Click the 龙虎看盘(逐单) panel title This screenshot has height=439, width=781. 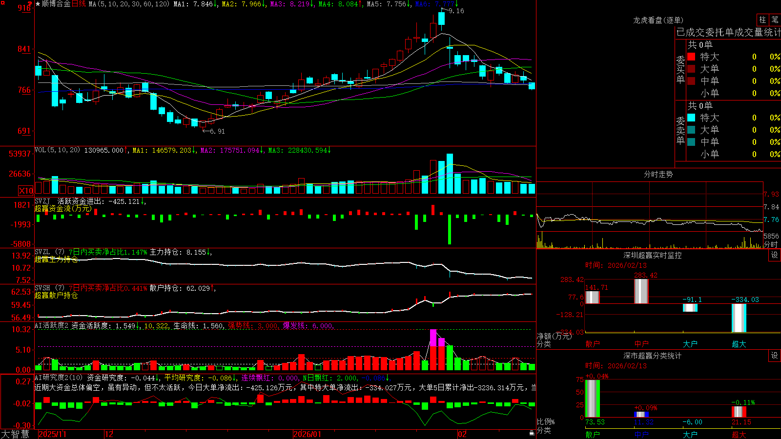tap(658, 20)
